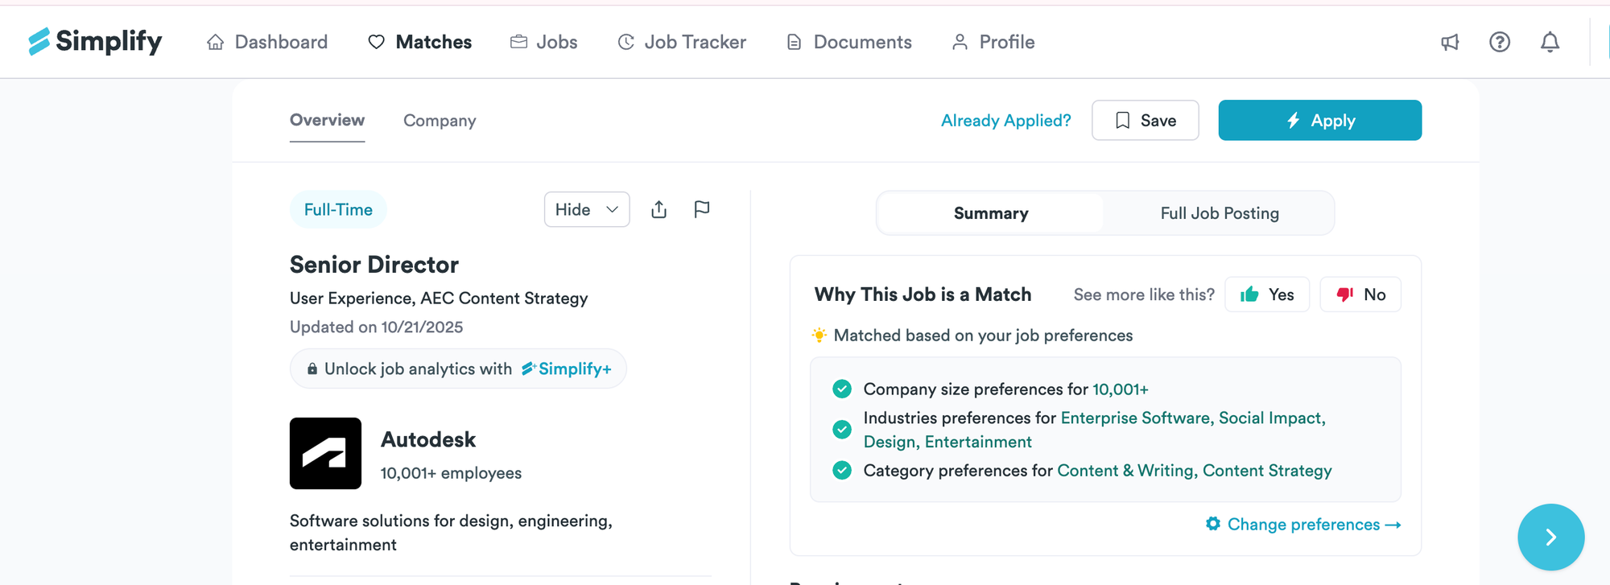
Task: Click the Apply button
Action: tap(1319, 121)
